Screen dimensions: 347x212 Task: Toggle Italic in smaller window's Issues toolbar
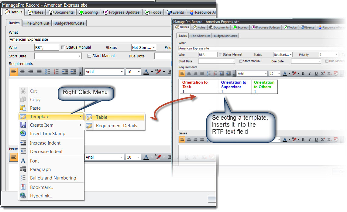(x=310, y=139)
